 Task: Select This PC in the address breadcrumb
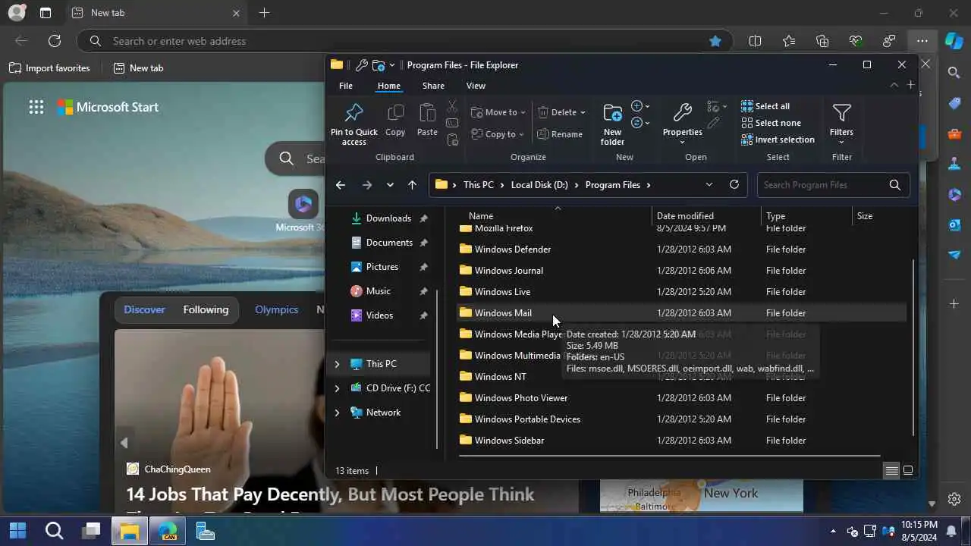tap(479, 185)
